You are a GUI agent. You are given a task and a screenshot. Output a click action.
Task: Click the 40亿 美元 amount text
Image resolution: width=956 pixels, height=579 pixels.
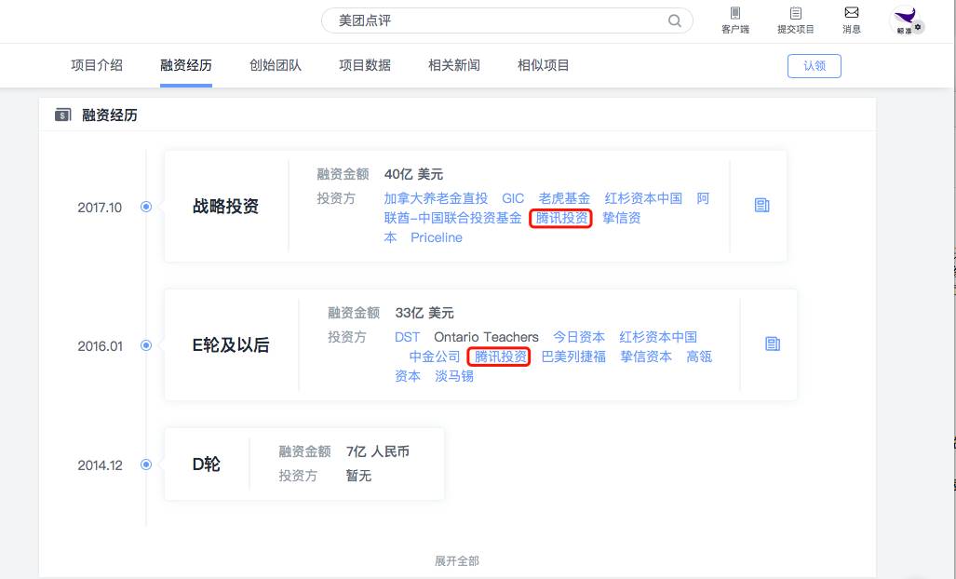tap(413, 174)
